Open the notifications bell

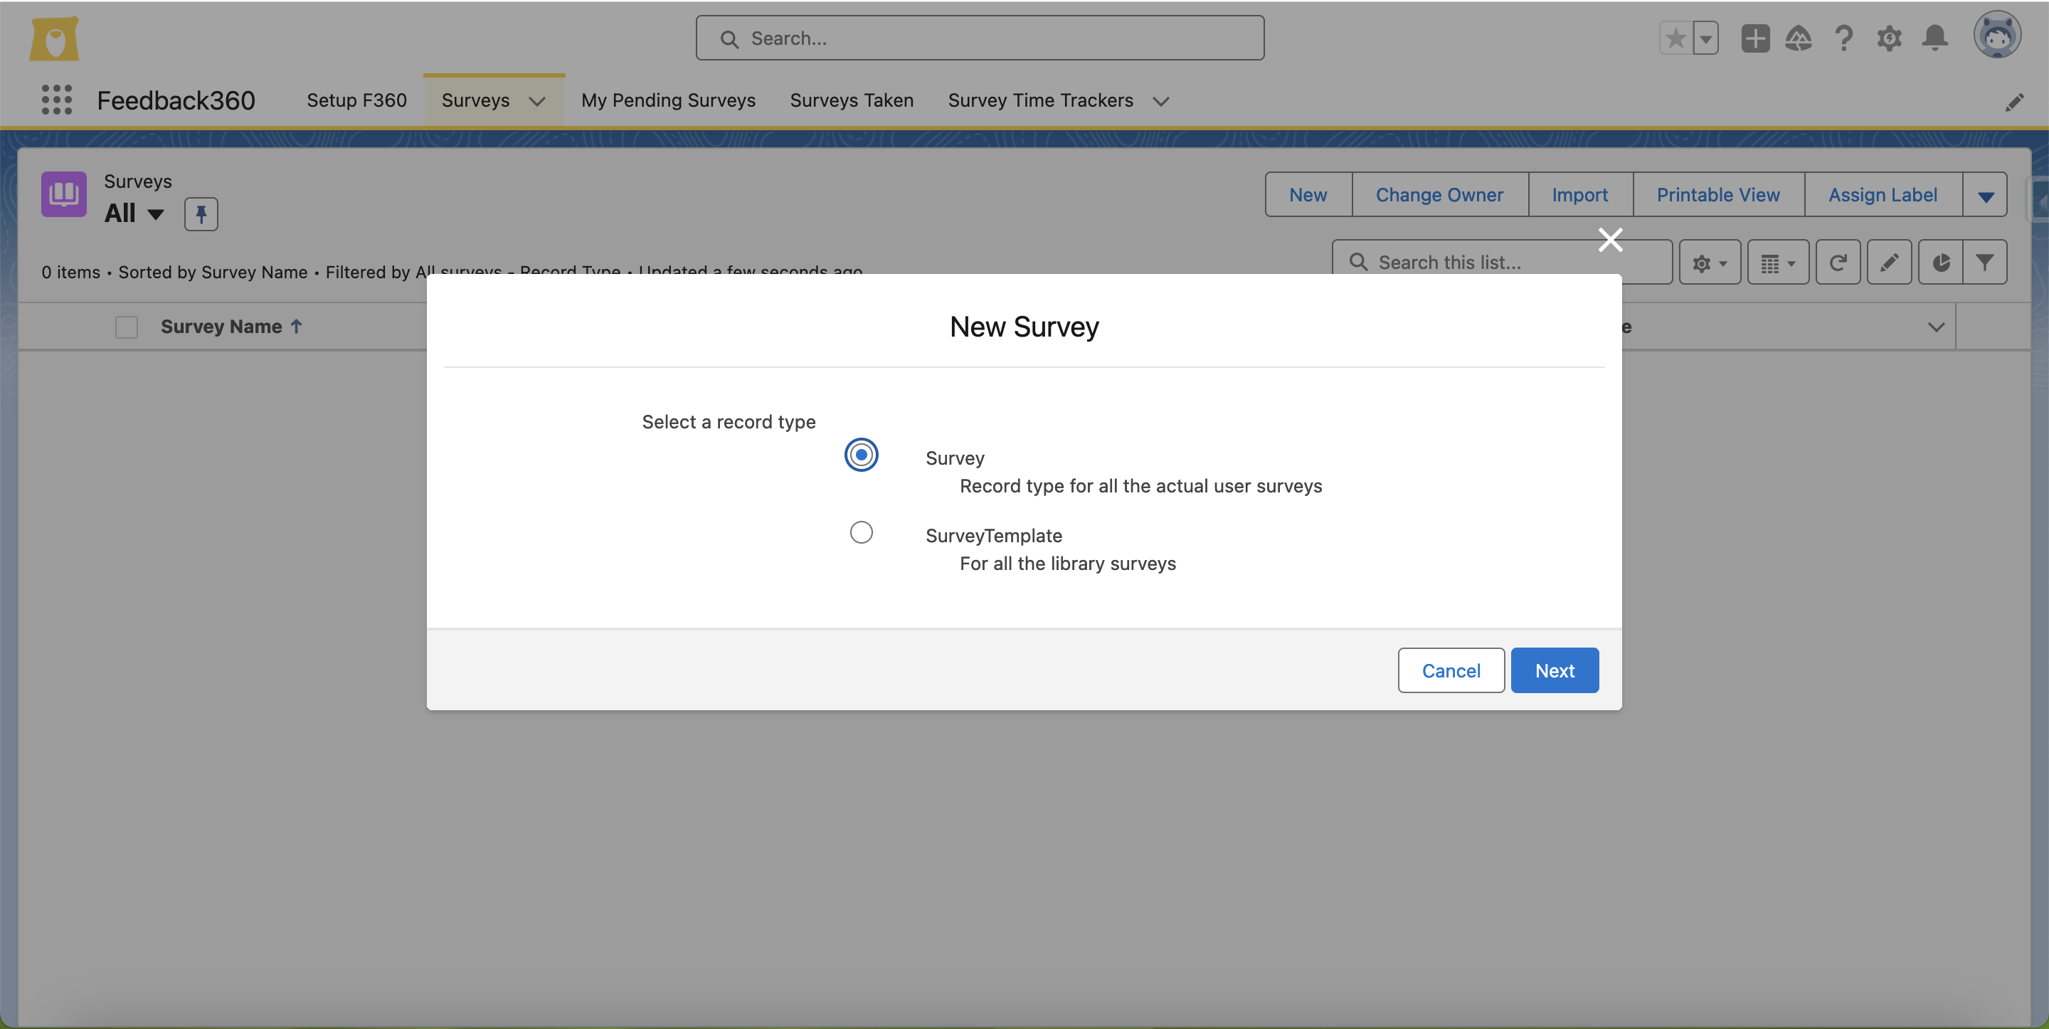[1935, 38]
